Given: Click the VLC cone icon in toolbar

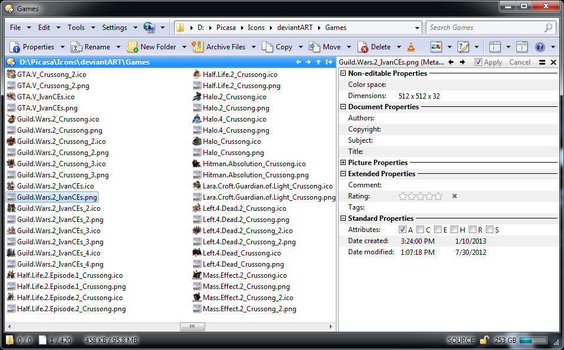Looking at the screenshot, I should 411,47.
